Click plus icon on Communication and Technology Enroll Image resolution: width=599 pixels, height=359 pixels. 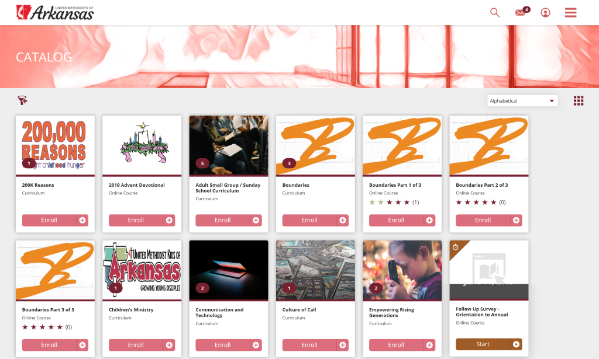(x=256, y=345)
